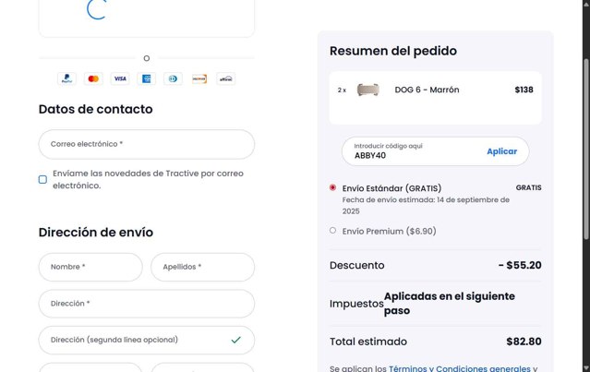The width and height of the screenshot is (590, 372).
Task: Open the Términos y Condiciones generales link
Action: [460, 368]
